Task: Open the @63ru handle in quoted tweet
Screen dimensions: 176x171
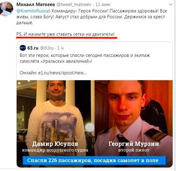Action: [x=47, y=48]
